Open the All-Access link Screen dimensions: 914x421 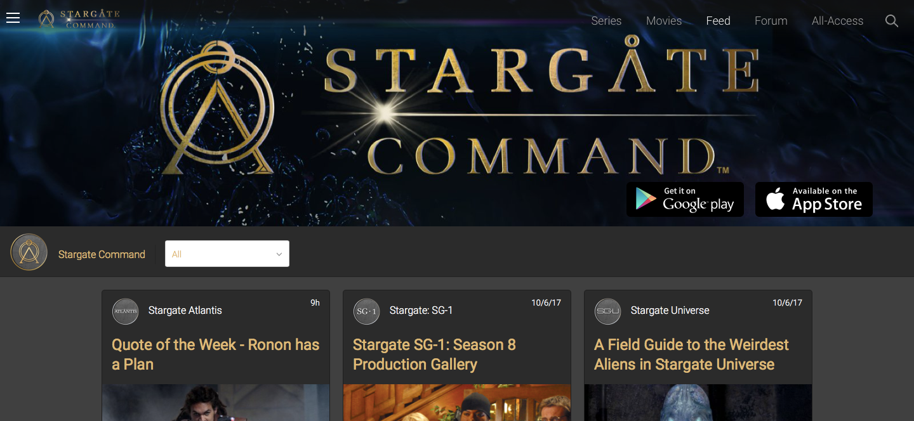(837, 21)
